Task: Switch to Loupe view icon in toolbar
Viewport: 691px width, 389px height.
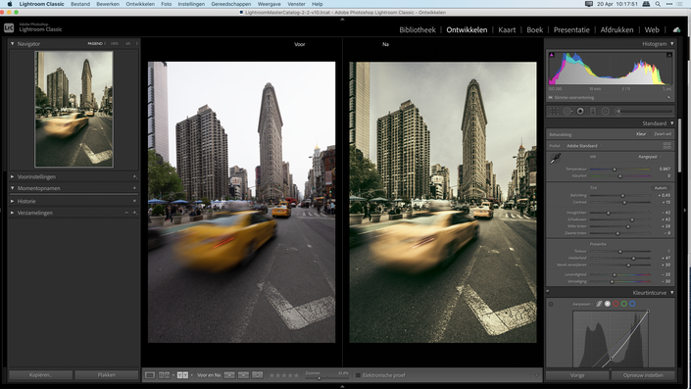Action: point(150,375)
